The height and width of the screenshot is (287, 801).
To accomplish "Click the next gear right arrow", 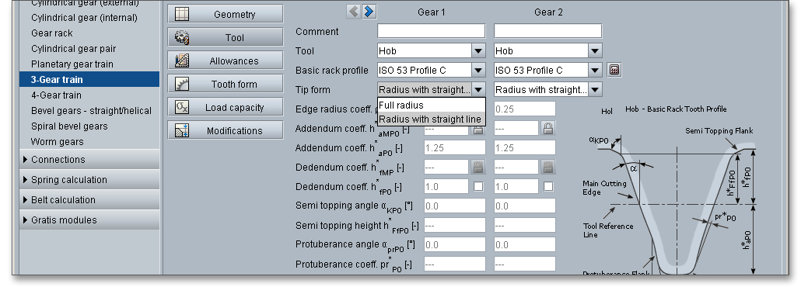I will tap(369, 11).
